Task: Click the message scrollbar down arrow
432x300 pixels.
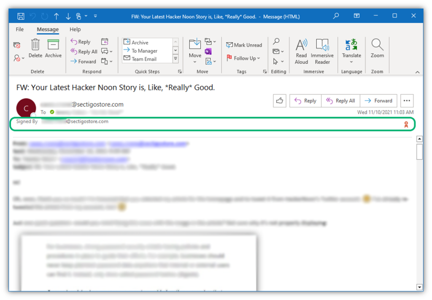Action: (419, 287)
